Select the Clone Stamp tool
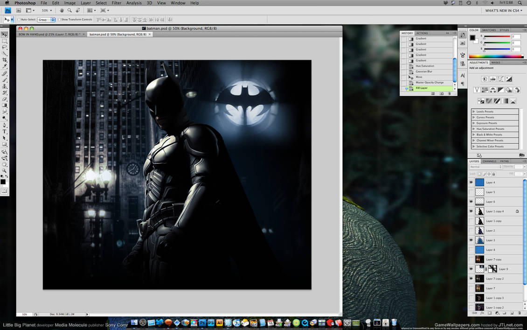The height and width of the screenshot is (330, 527). (4, 86)
